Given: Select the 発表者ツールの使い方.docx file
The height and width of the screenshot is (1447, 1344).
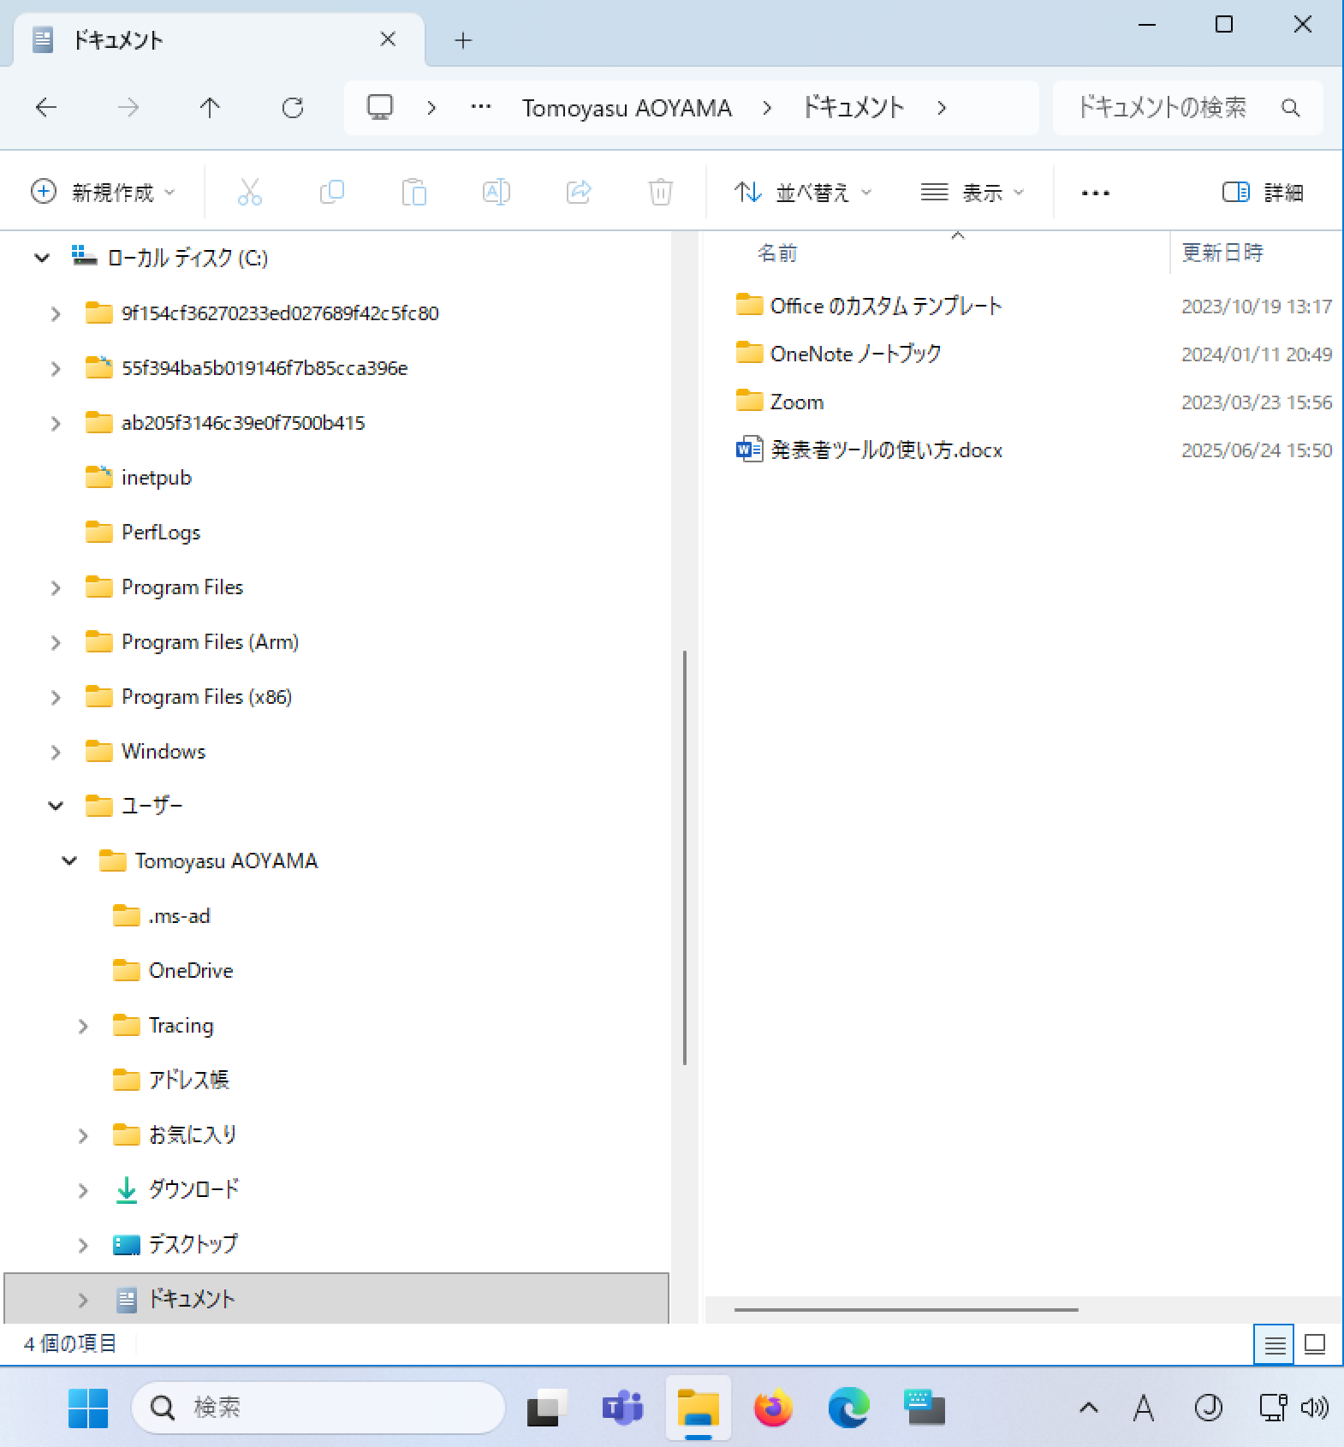Looking at the screenshot, I should 885,450.
